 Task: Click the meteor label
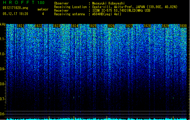[x=43, y=9]
